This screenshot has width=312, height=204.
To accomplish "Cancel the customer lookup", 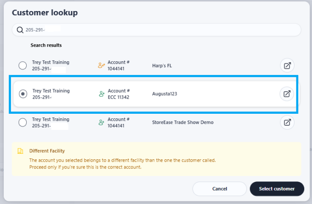I will tap(220, 189).
